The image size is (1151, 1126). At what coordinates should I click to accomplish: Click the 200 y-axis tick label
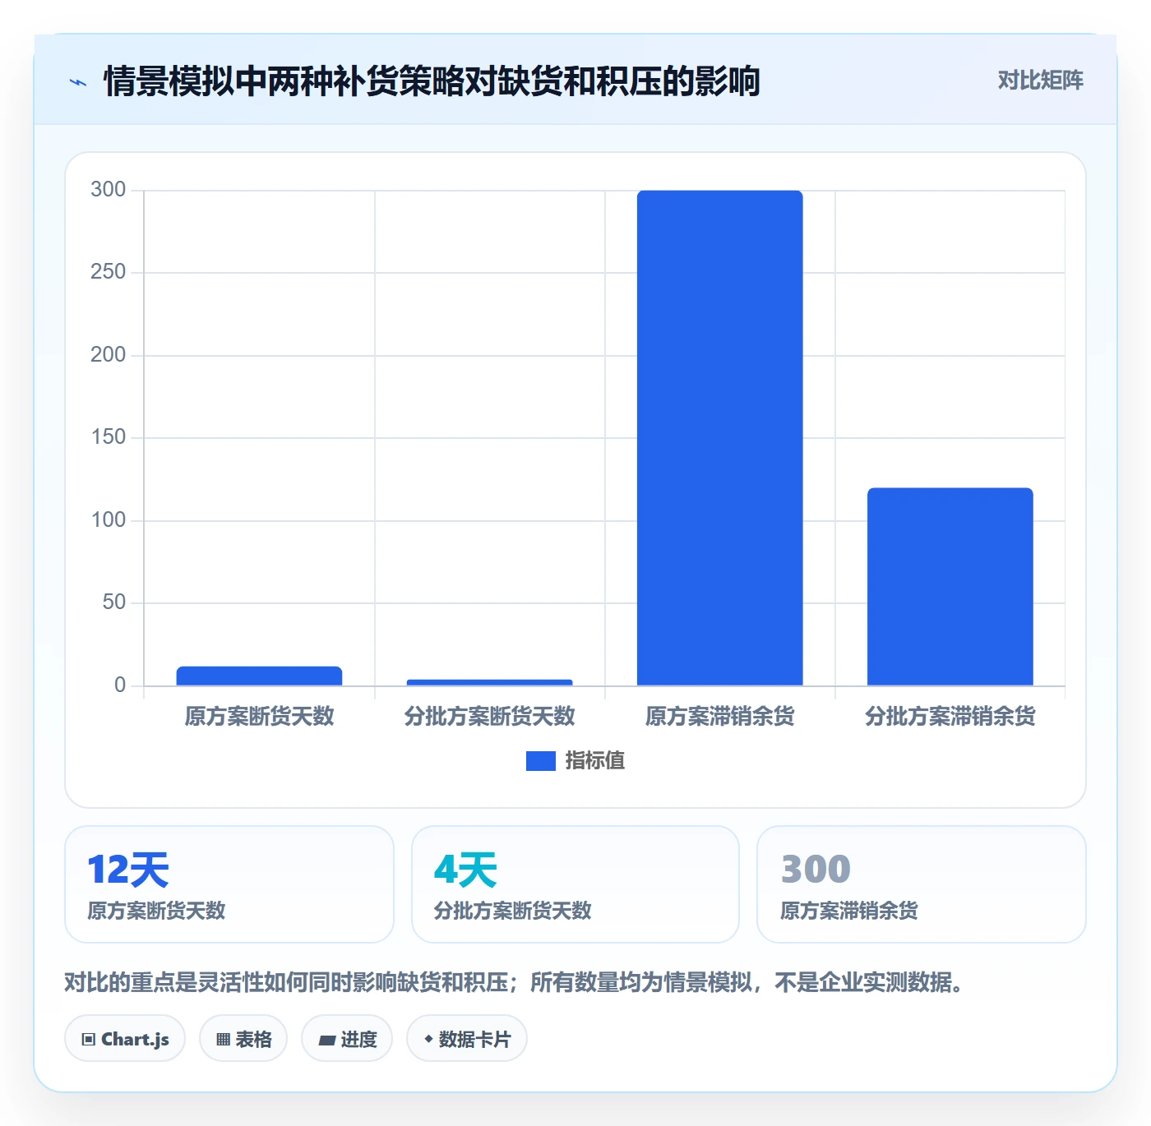(x=108, y=355)
